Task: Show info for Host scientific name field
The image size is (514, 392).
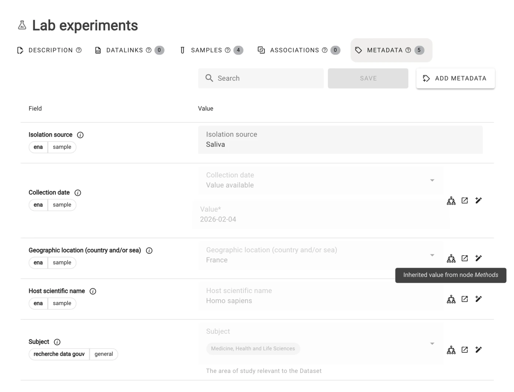Action: coord(93,292)
